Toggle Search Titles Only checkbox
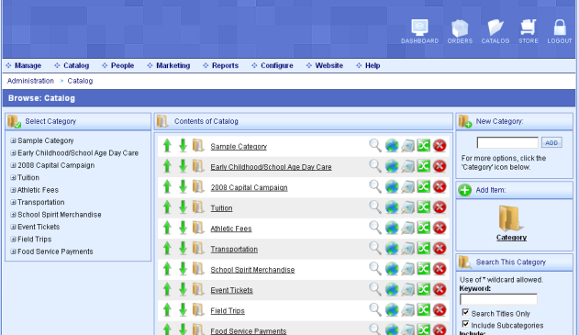This screenshot has width=579, height=335. click(x=465, y=312)
